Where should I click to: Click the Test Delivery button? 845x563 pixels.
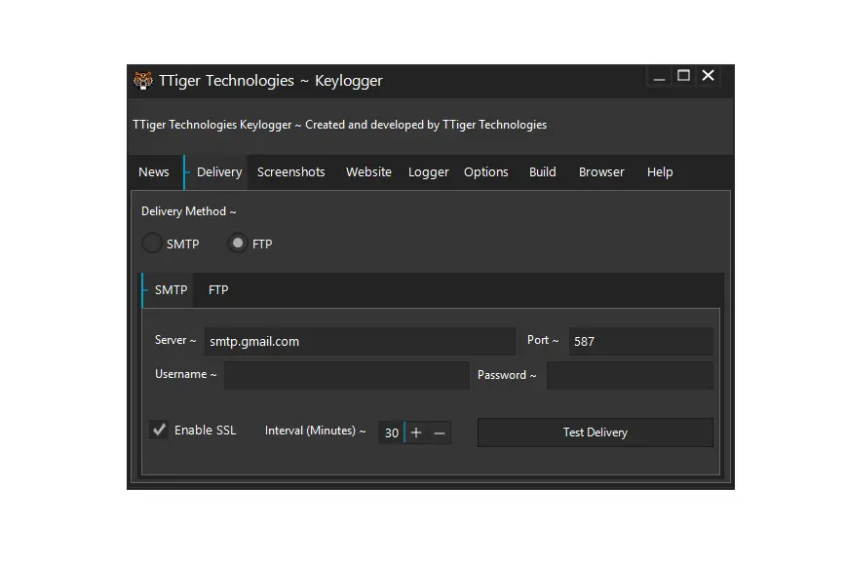coord(595,432)
